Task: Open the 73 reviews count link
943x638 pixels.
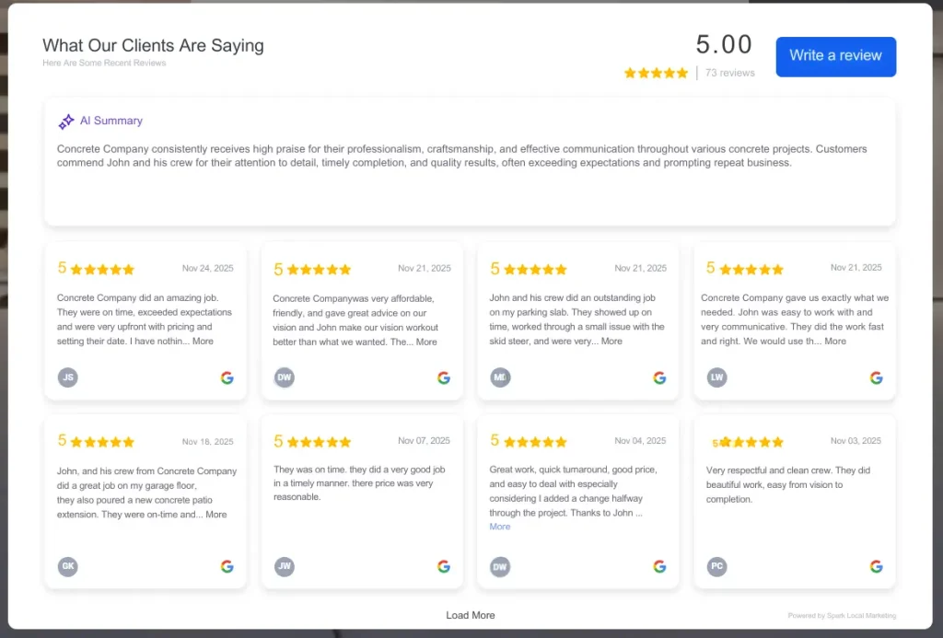Action: click(729, 73)
